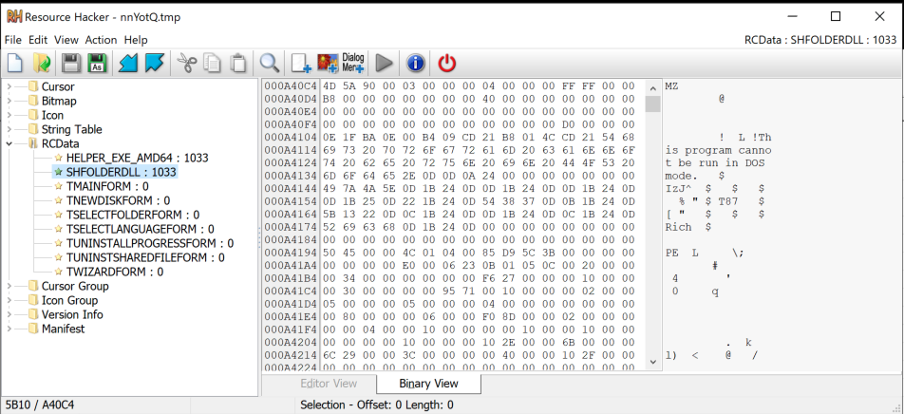This screenshot has height=414, width=904.
Task: Open the Help menu
Action: [136, 40]
